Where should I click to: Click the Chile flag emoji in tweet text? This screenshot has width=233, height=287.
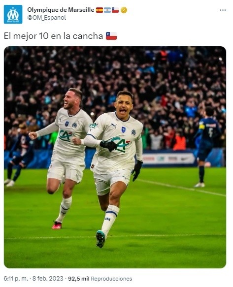111,36
